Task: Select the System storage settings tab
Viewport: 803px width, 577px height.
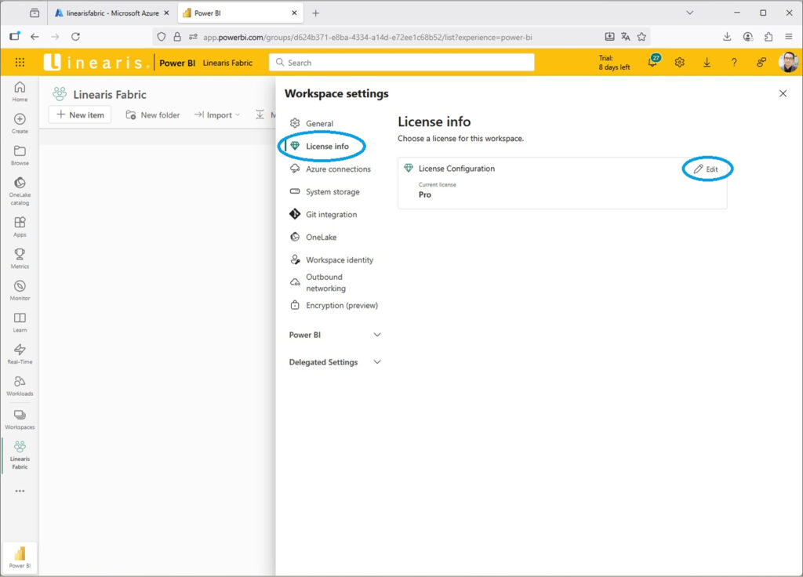Action: click(x=325, y=191)
